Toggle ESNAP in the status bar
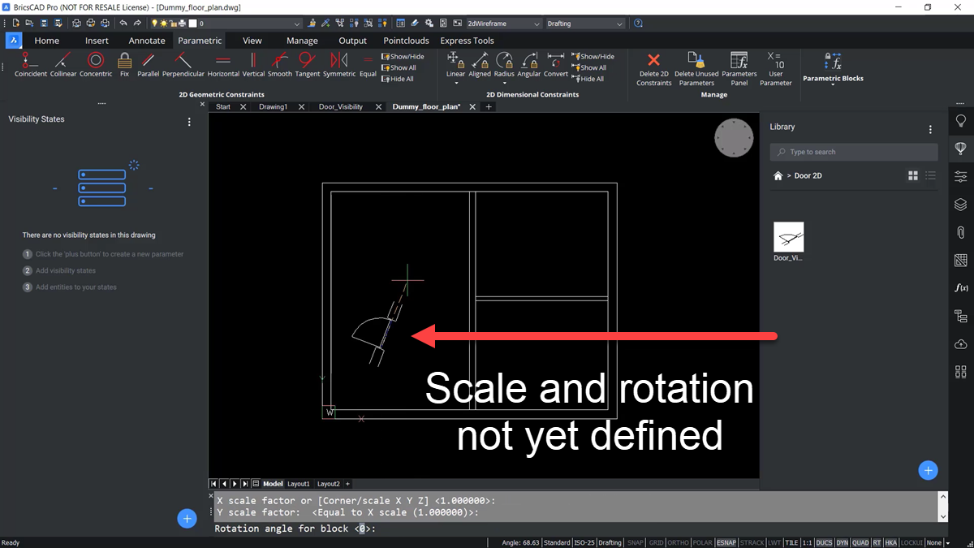 726,542
